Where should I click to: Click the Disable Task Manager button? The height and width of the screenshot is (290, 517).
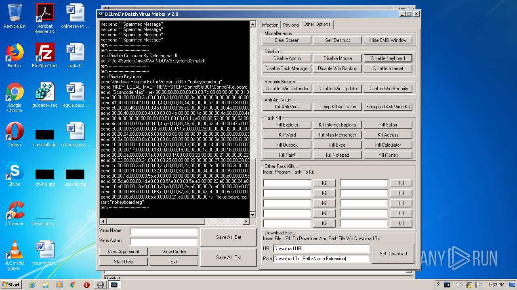(287, 68)
